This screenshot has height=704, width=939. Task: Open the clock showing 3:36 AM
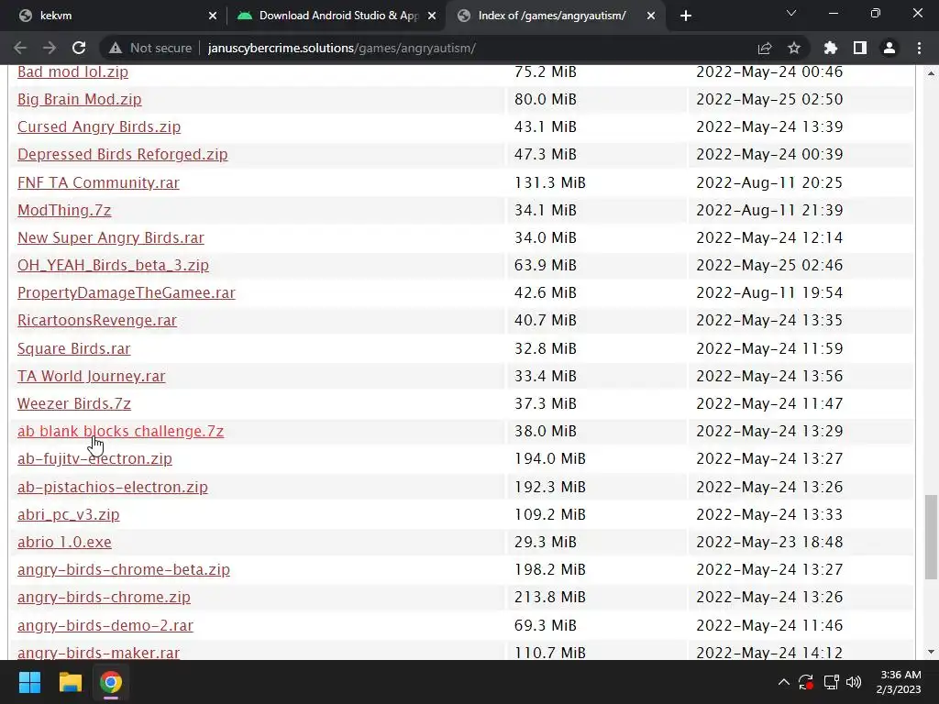(900, 682)
